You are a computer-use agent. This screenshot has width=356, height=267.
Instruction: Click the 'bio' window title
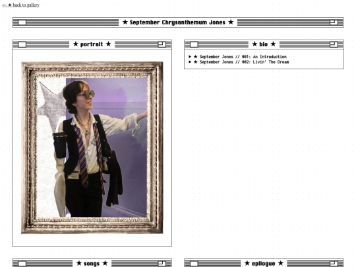264,44
